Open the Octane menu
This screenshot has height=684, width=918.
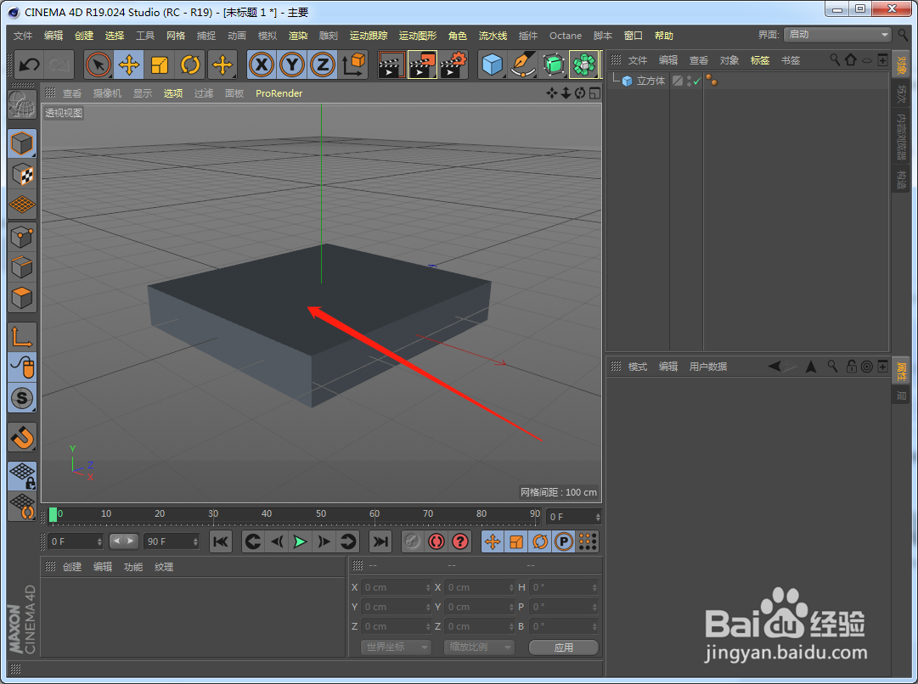[566, 36]
